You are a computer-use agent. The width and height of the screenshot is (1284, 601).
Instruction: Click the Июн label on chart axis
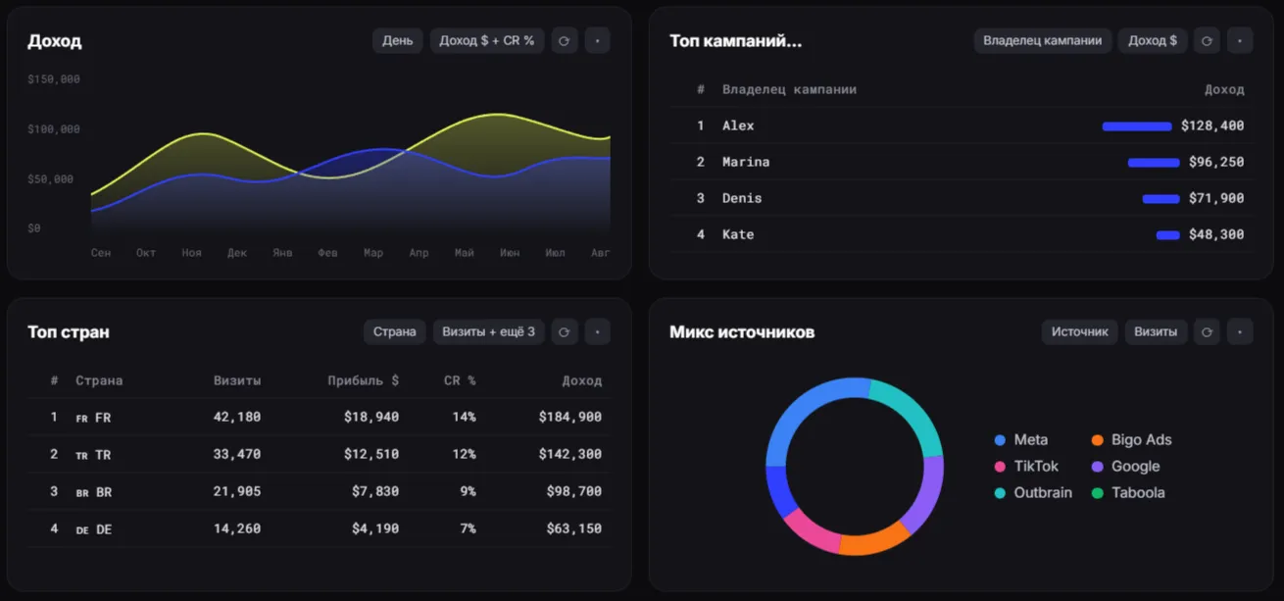tap(510, 253)
